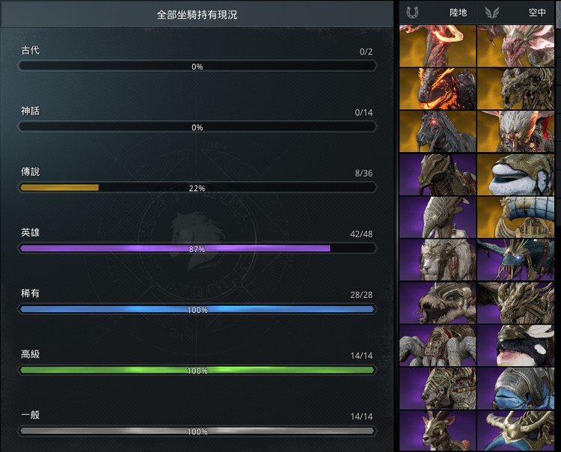561x452 pixels.
Task: Select the goat mount thumbnail
Action: (x=438, y=430)
